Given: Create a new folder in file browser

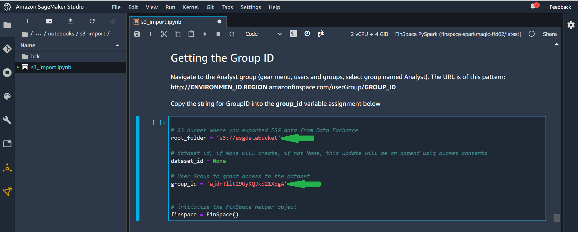Looking at the screenshot, I should tap(49, 21).
